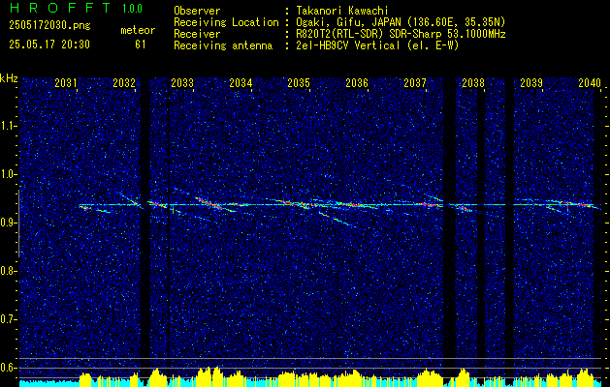The image size is (610, 387).
Task: Click the 2035 time marker
Action: pyautogui.click(x=299, y=83)
